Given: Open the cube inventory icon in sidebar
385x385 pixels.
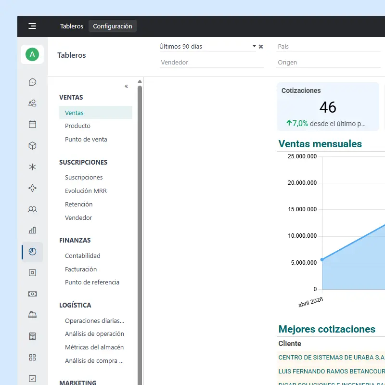Looking at the screenshot, I should 32,146.
